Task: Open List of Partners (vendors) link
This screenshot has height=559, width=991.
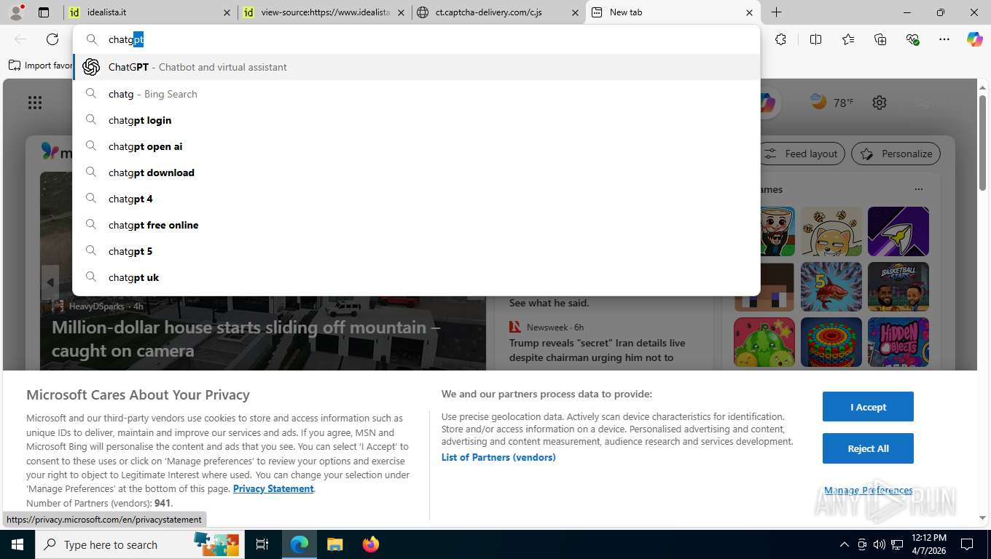Action: coord(498,457)
